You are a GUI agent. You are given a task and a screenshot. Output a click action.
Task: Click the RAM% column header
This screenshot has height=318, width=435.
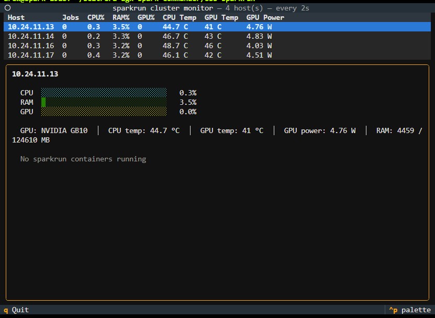tap(121, 17)
